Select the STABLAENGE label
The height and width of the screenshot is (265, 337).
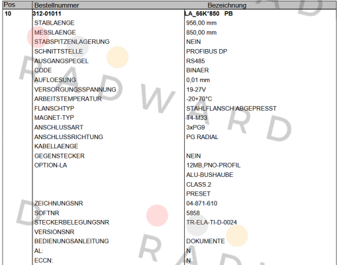pos(54,23)
